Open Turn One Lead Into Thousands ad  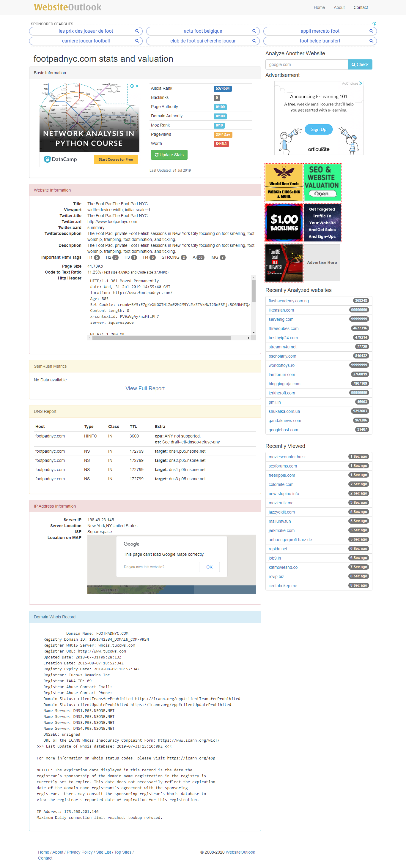pos(284,263)
